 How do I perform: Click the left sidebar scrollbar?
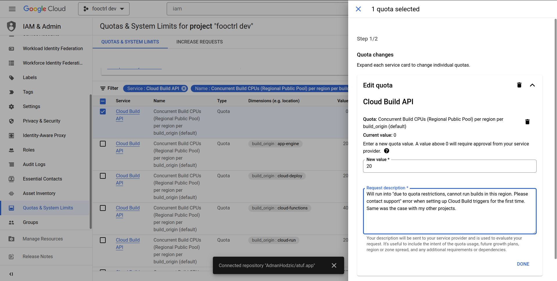click(x=91, y=162)
